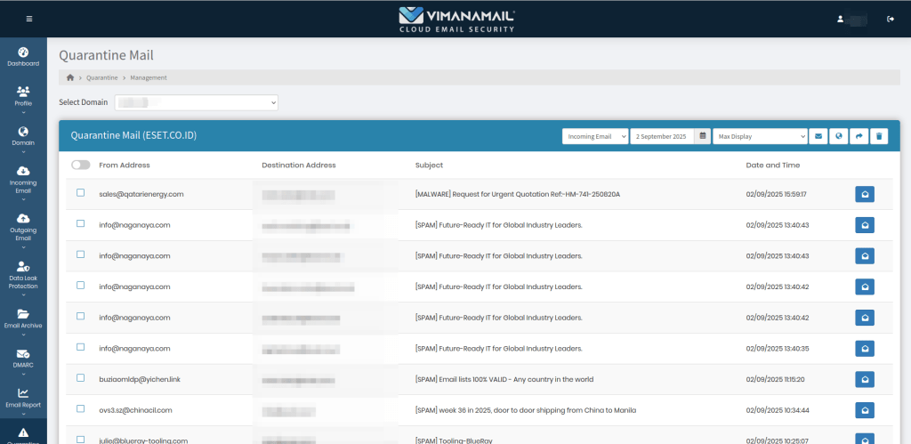The height and width of the screenshot is (444, 911).
Task: Click the week 36 door to door shipping subject
Action: coord(526,410)
